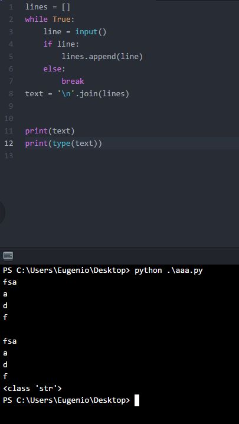239x424 pixels.
Task: Click the 'if line:' statement on line 4
Action: click(x=61, y=44)
